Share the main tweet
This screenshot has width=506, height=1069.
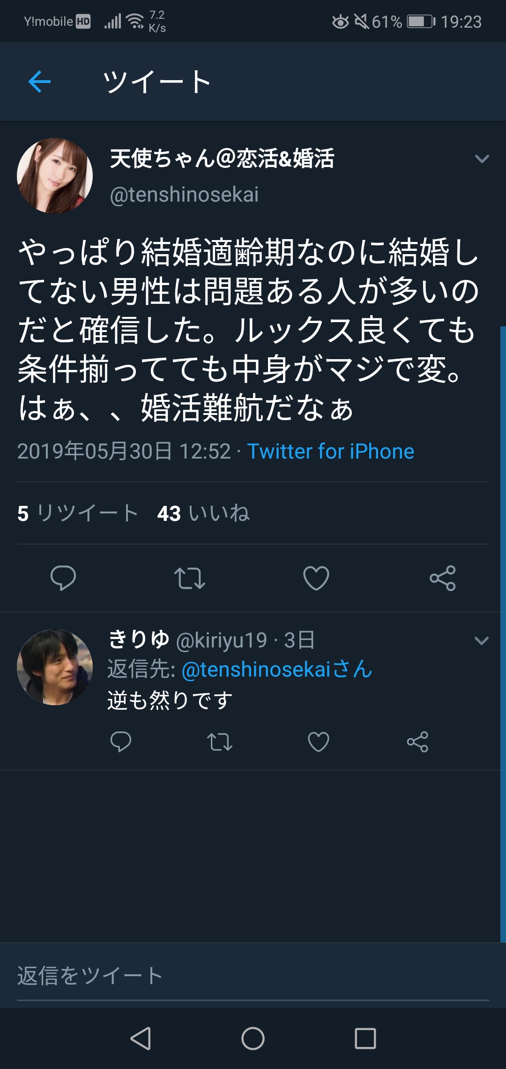[x=442, y=578]
